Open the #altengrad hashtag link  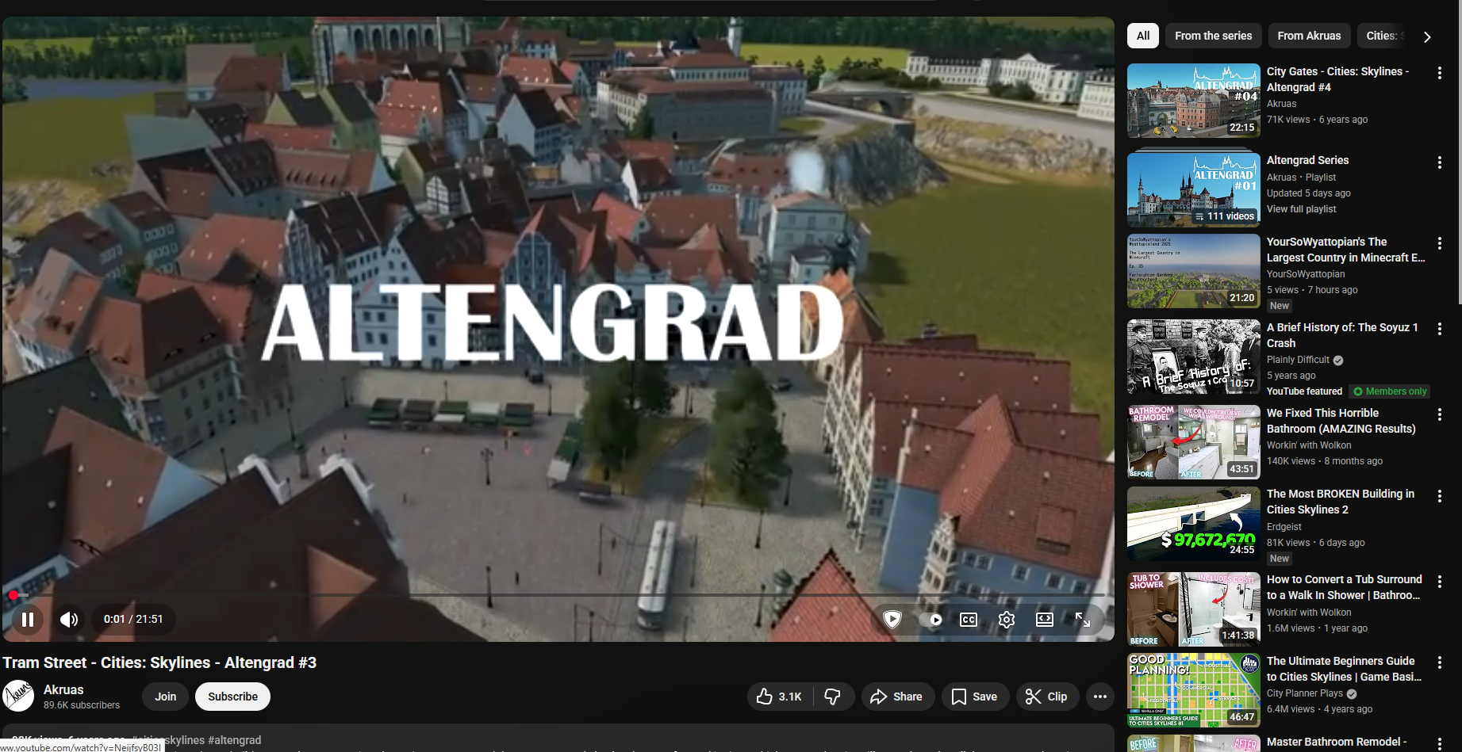[235, 740]
